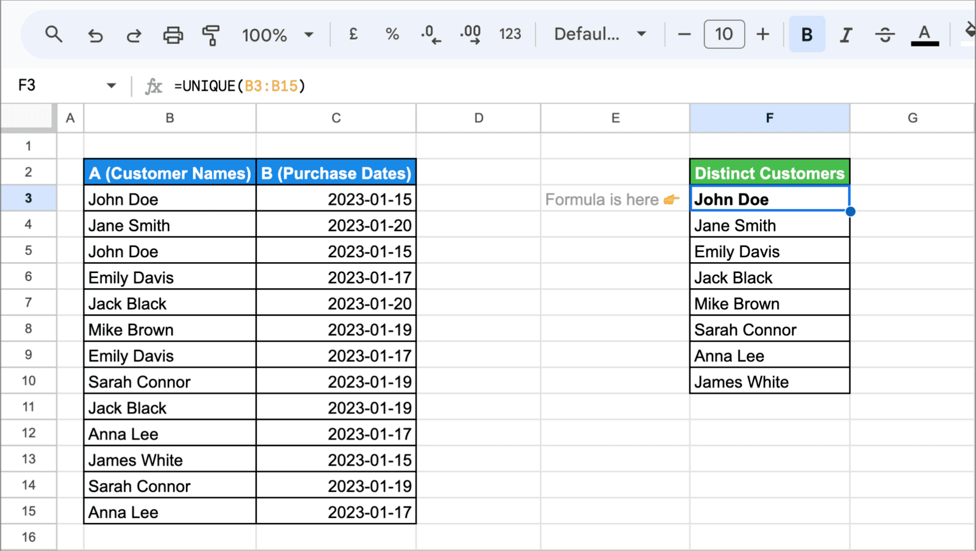Undo the last action
Viewport: 976px width, 551px height.
point(95,35)
